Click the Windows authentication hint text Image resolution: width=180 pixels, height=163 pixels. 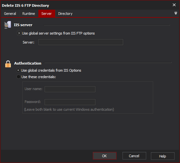pyautogui.click(x=69, y=109)
